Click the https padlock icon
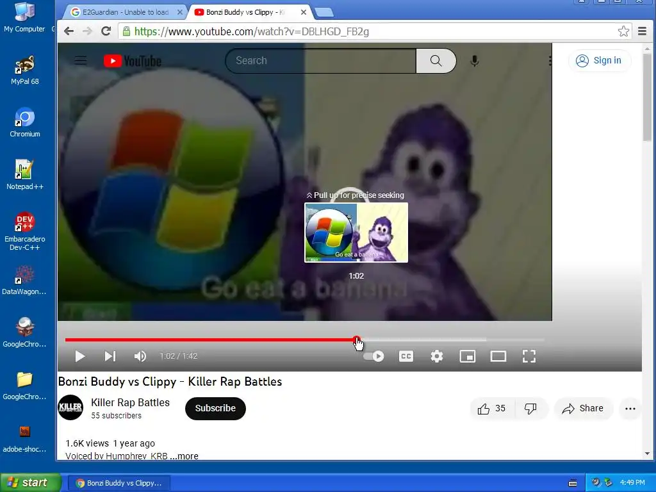Screen dimensions: 656x492 point(126,31)
